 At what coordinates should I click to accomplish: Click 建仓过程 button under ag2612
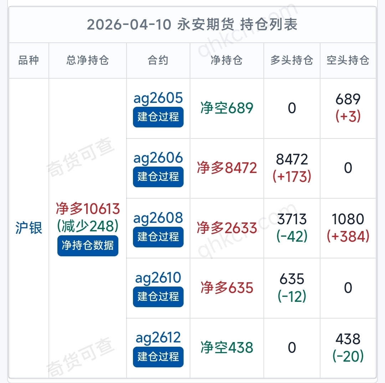point(158,357)
